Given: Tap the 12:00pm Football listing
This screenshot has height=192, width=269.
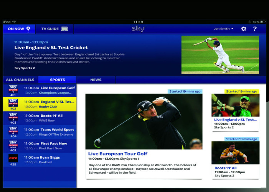Looking at the screenshot, I should (38, 162).
